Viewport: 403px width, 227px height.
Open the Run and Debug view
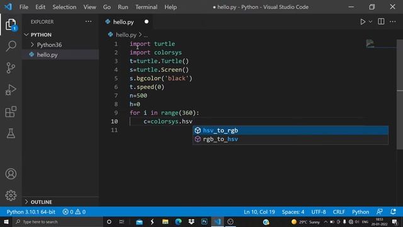pyautogui.click(x=11, y=90)
